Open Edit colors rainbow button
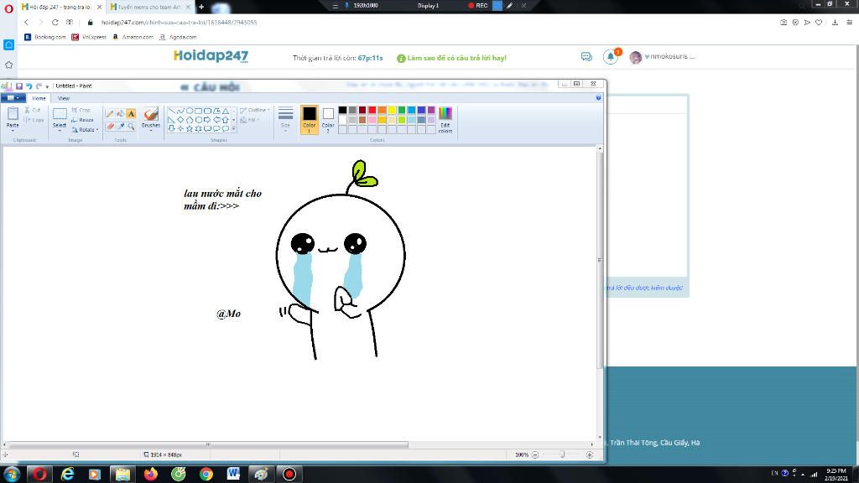The height and width of the screenshot is (483, 859). (x=445, y=119)
